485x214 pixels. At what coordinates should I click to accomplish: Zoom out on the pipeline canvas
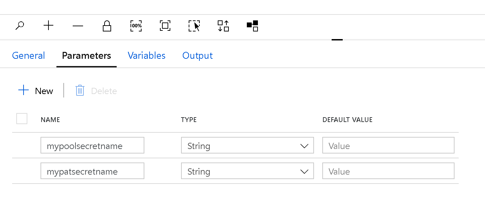point(78,26)
